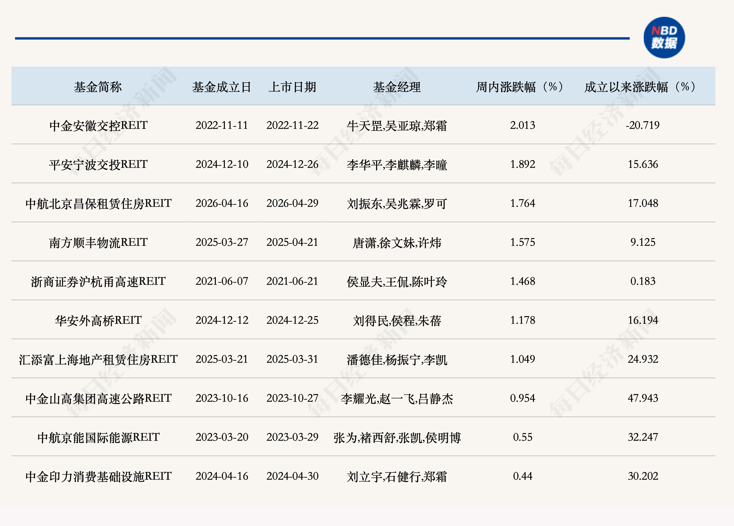Select weekly change value 1.764

click(522, 203)
